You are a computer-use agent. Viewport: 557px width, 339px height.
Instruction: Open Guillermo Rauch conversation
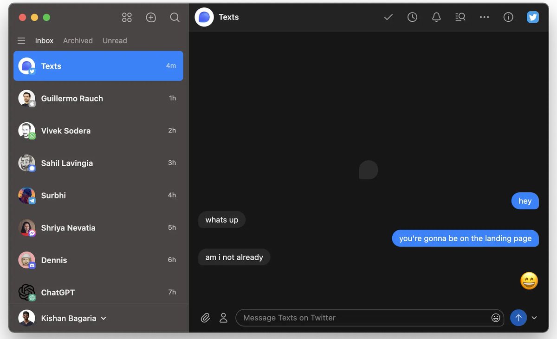(x=98, y=98)
